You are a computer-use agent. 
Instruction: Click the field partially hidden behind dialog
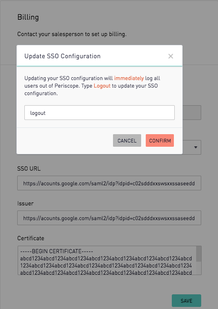[x=192, y=112]
